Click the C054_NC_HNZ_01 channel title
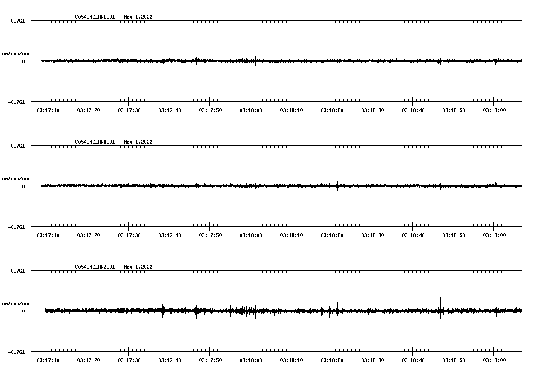The height and width of the screenshot is (375, 551). pyautogui.click(x=95, y=267)
